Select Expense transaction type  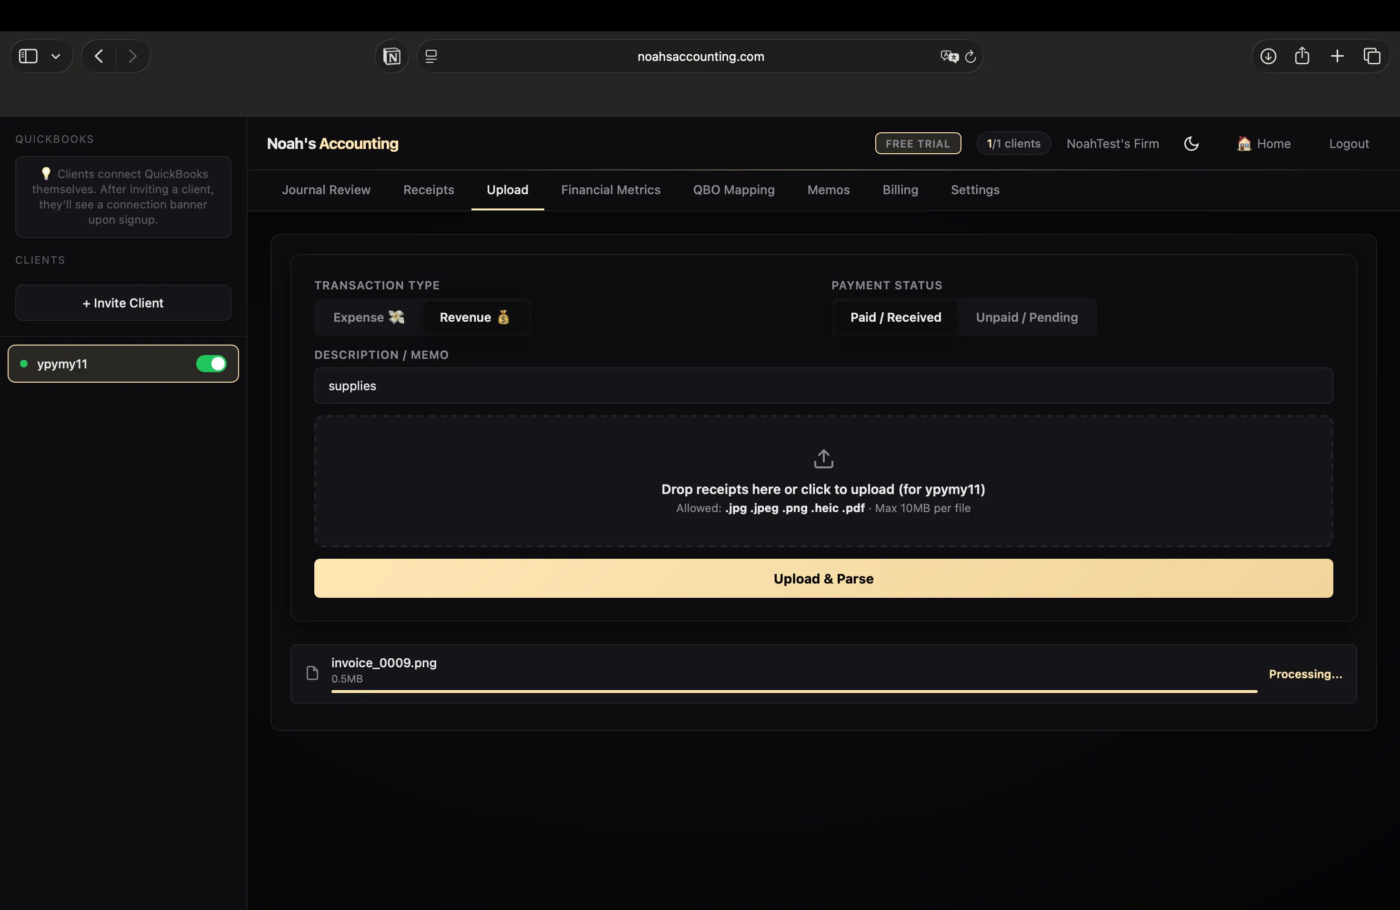(368, 317)
